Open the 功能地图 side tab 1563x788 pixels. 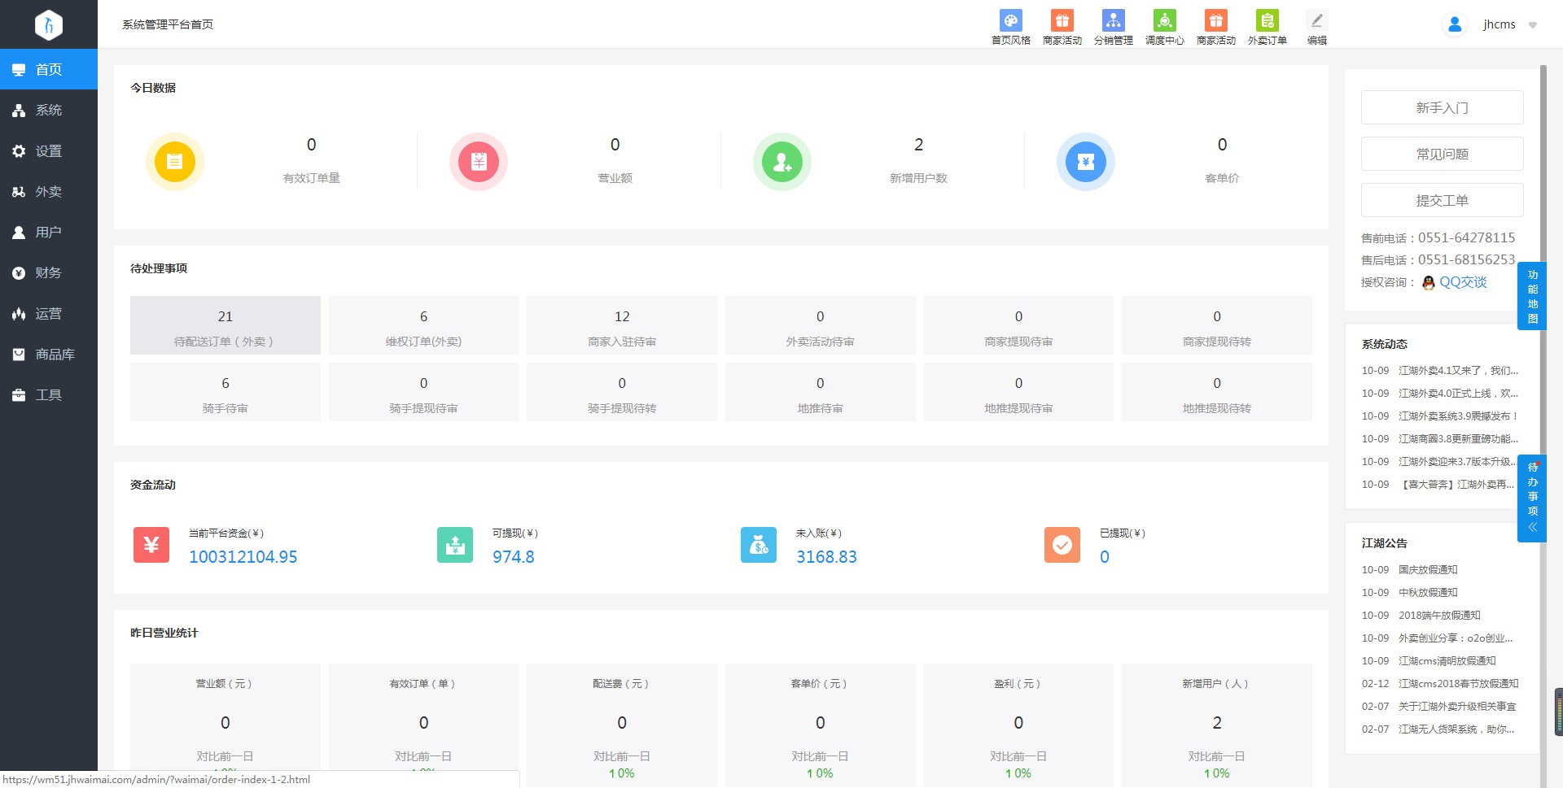[x=1532, y=296]
